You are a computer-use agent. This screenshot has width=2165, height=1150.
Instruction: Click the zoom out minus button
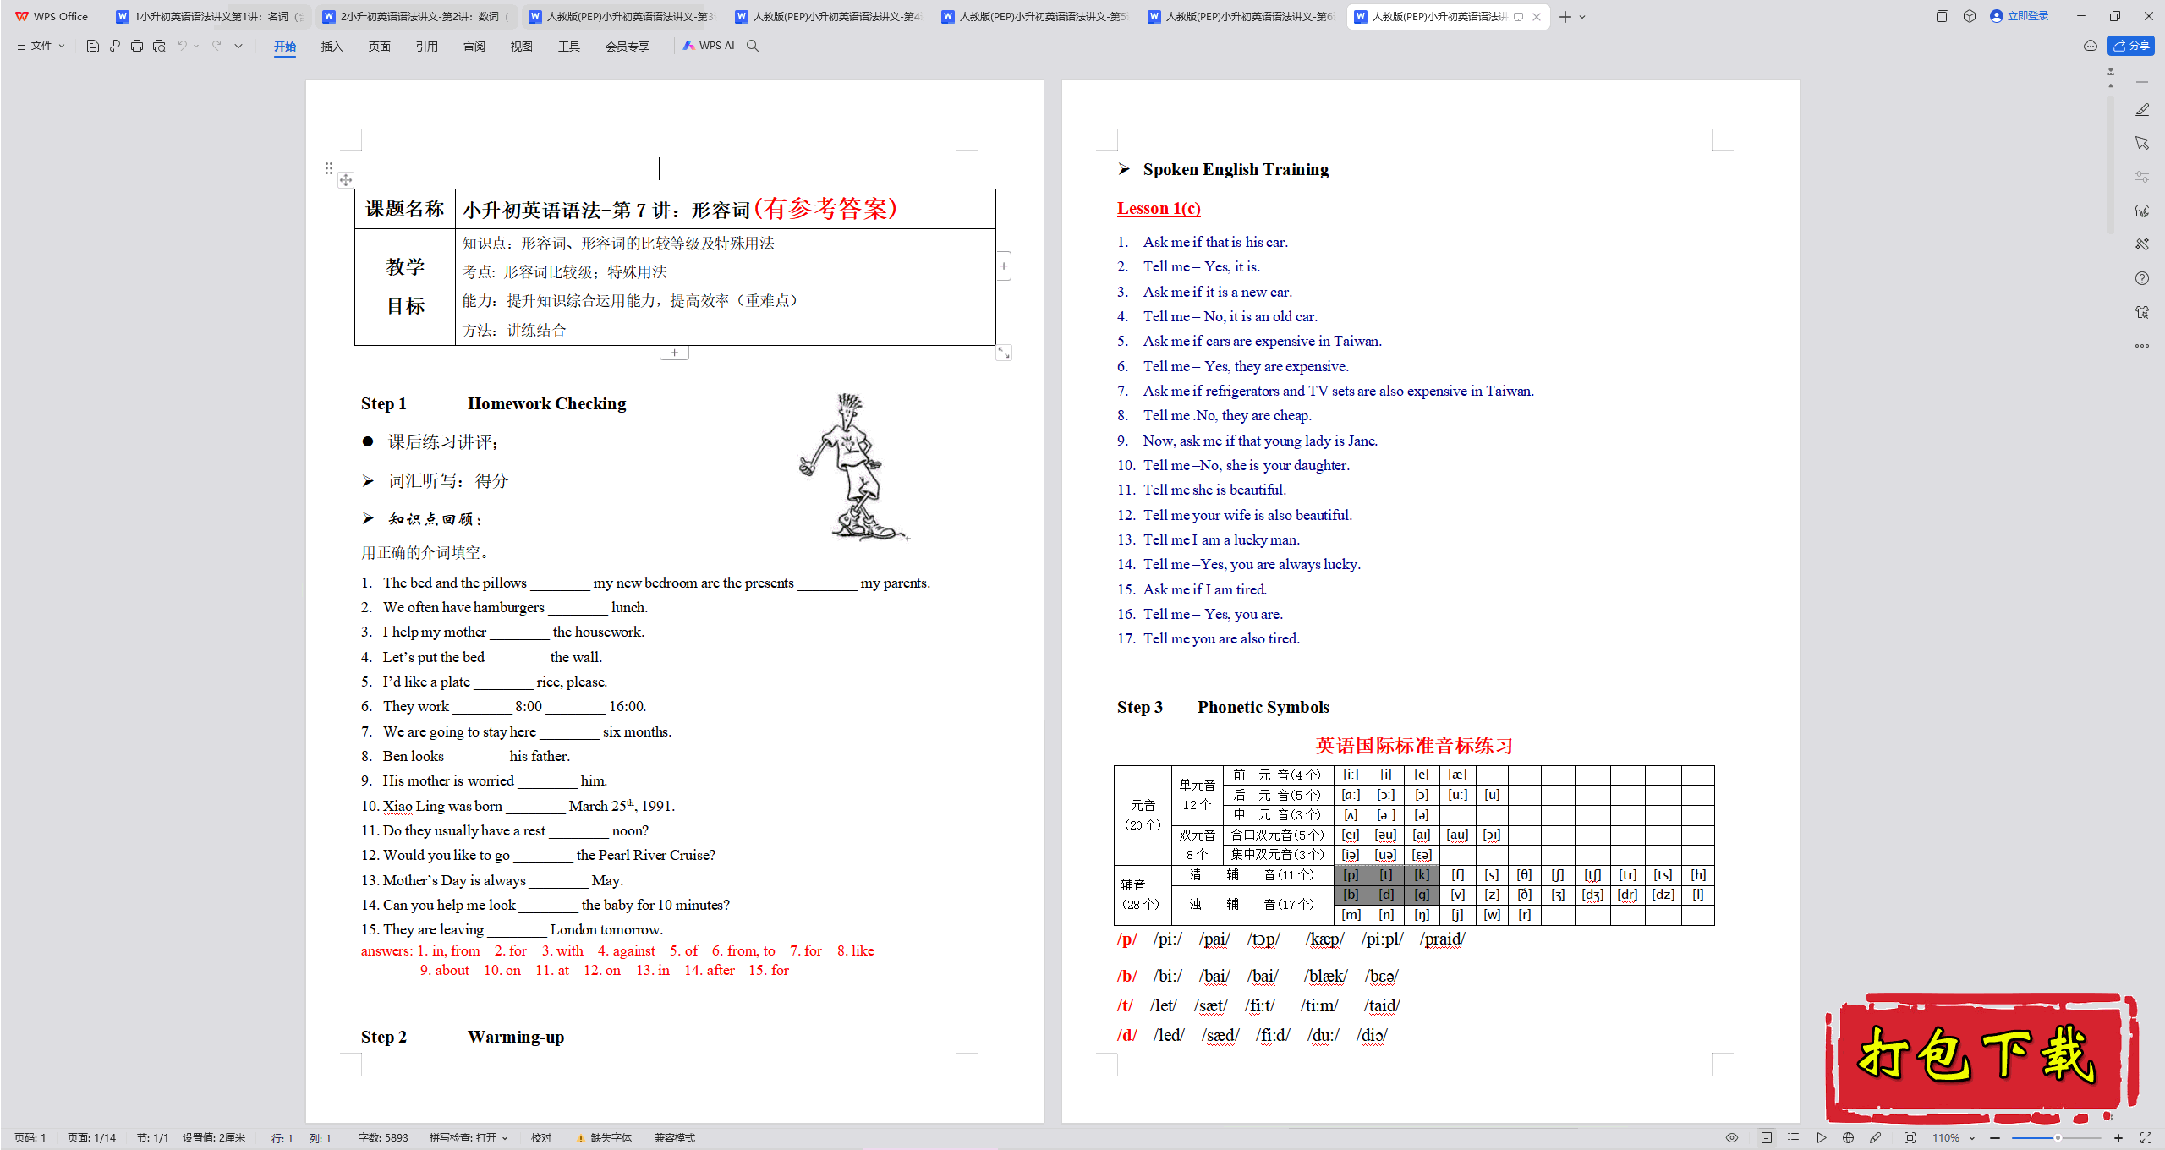[1996, 1138]
